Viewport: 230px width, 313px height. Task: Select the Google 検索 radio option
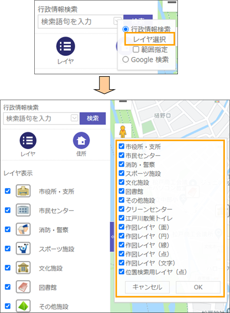pos(125,60)
